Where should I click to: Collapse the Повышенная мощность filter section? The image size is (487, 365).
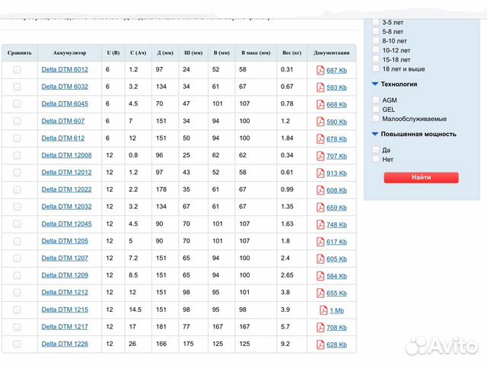click(x=375, y=134)
